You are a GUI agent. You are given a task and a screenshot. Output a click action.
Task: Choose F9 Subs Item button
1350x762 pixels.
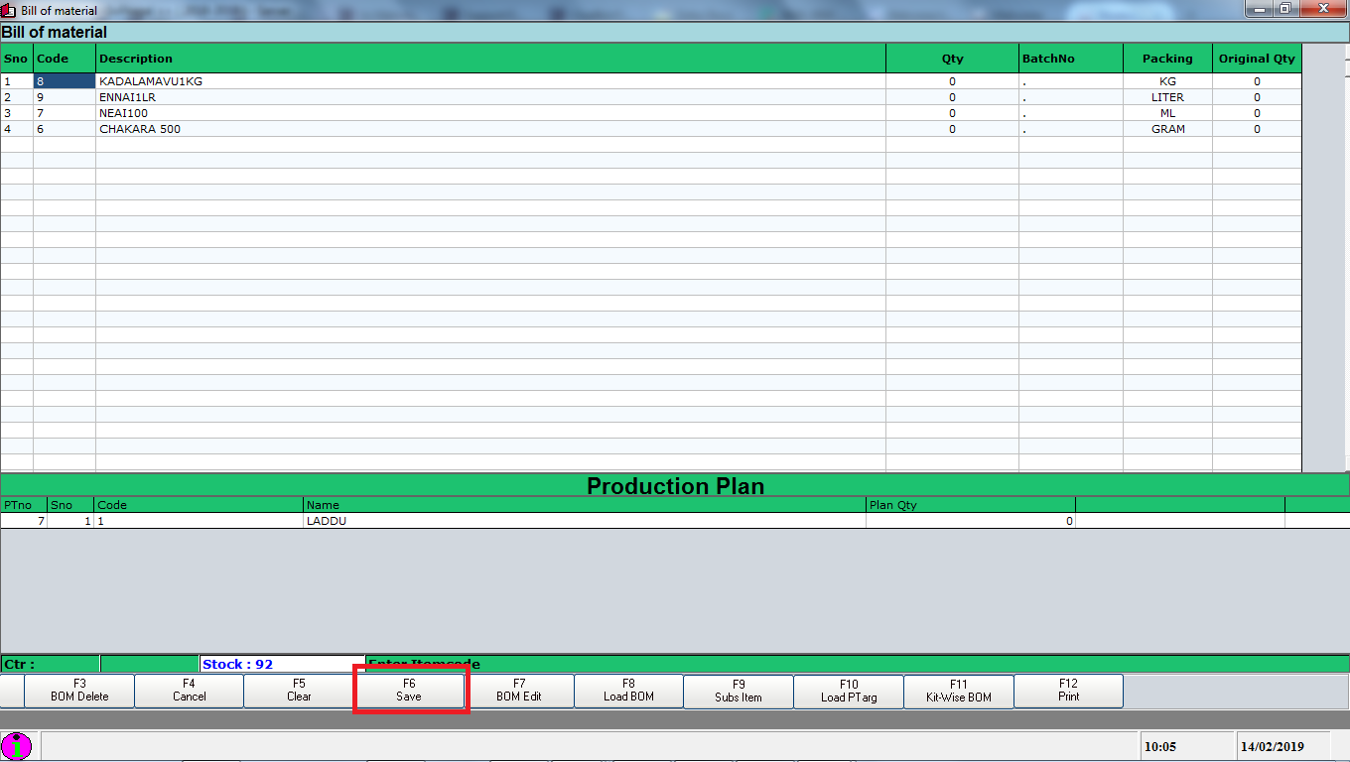(739, 691)
